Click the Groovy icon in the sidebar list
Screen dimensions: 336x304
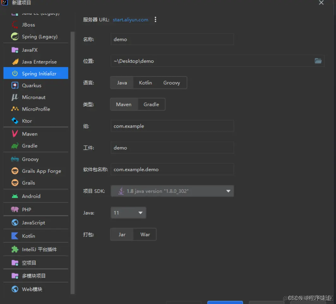coord(15,159)
